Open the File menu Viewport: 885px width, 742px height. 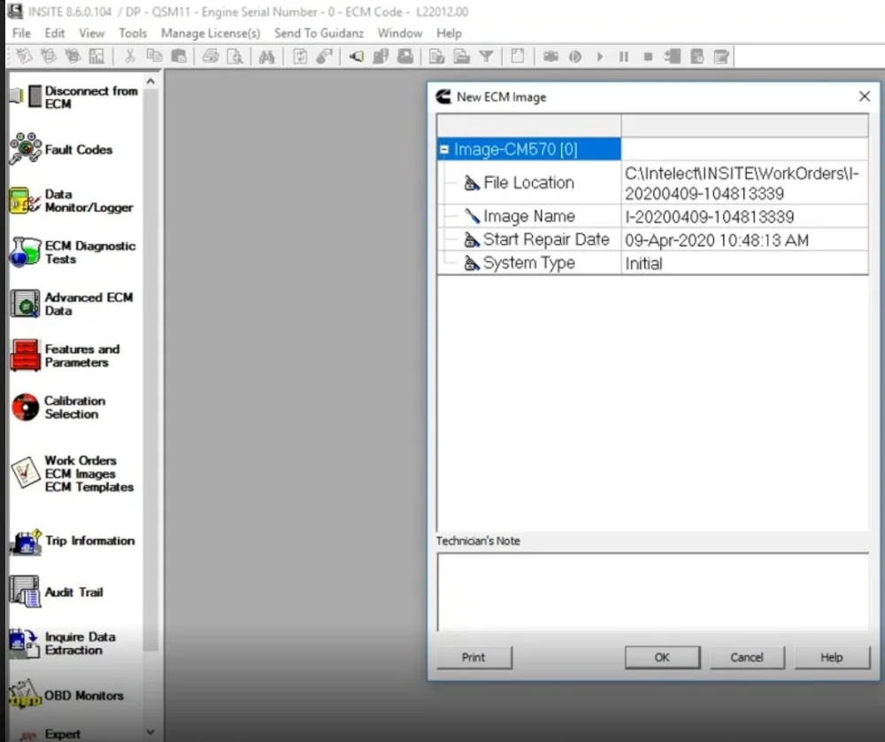pyautogui.click(x=21, y=34)
